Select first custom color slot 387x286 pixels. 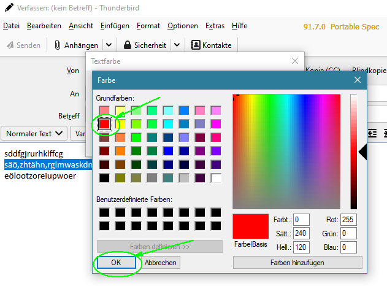tap(104, 212)
